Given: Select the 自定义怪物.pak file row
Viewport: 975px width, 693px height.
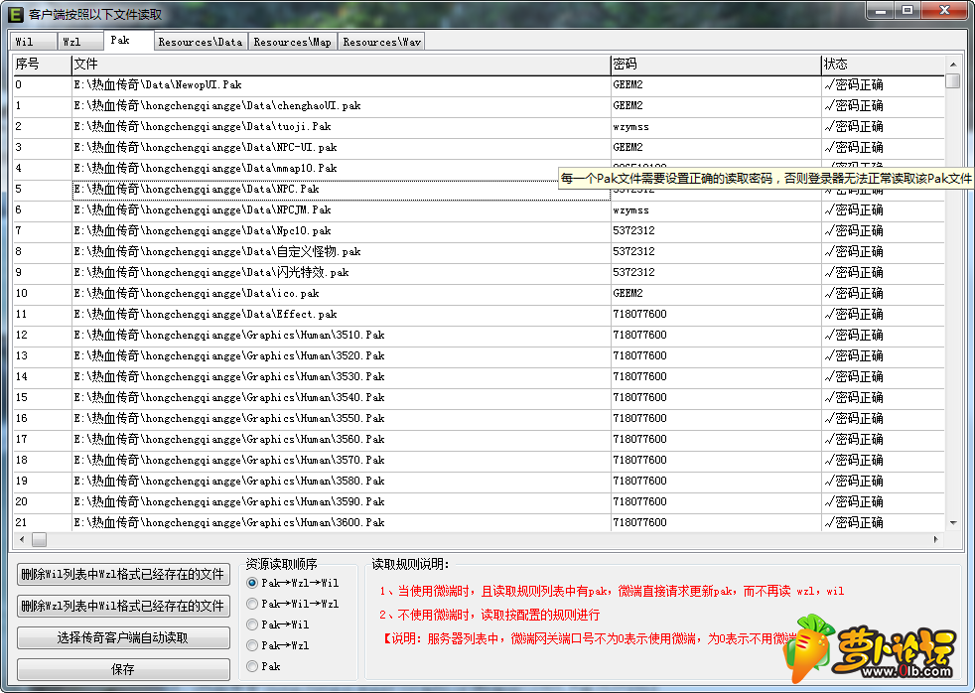Looking at the screenshot, I should (479, 252).
